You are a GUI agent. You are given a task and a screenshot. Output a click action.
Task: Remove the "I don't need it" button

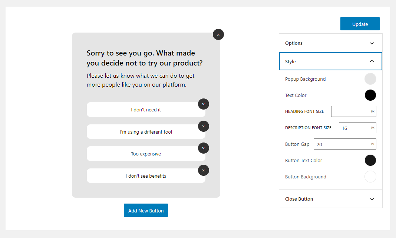[x=203, y=104]
